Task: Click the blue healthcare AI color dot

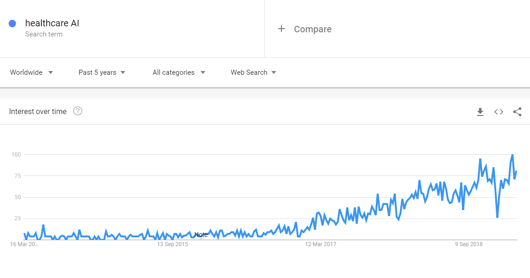Action: (x=12, y=23)
